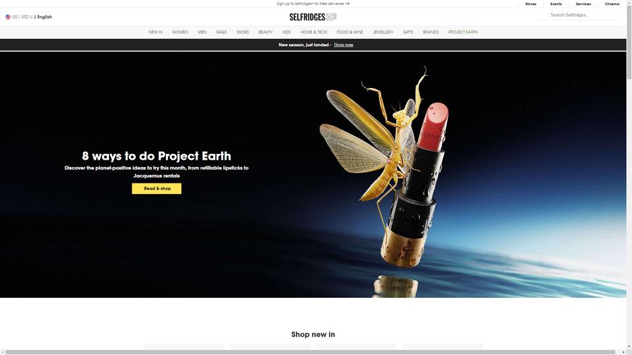This screenshot has width=632, height=355.
Task: Click the 8 ways to do Project Earth heading
Action: tap(157, 156)
